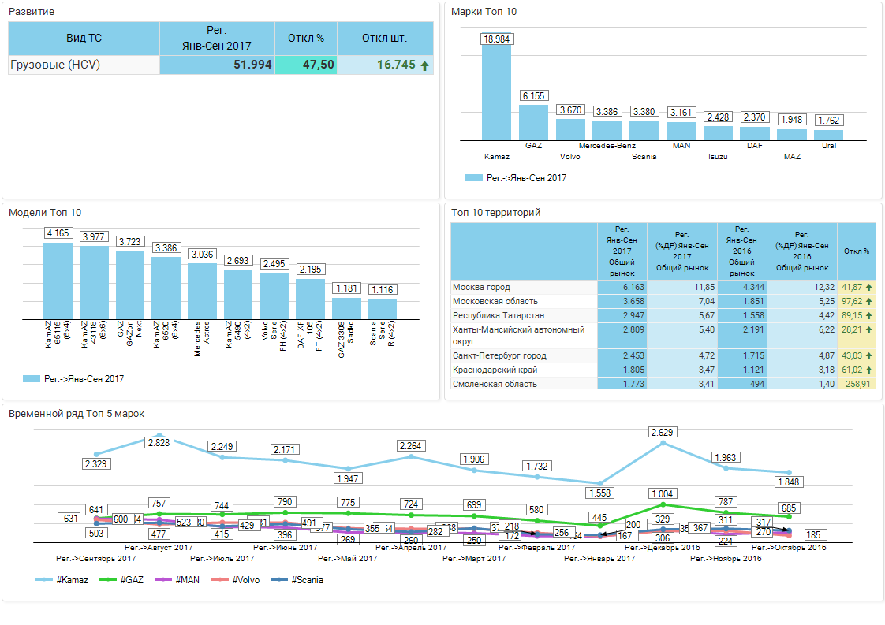Select the Грузовые (HCV) row cell

84,65
